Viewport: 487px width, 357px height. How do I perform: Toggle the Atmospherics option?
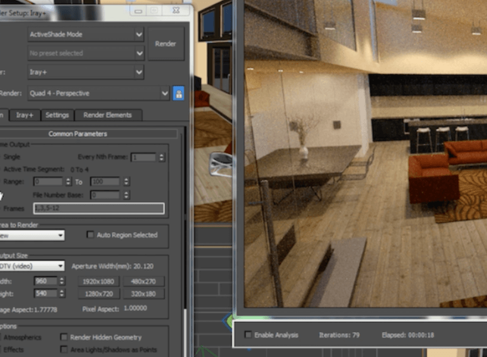click(22, 337)
